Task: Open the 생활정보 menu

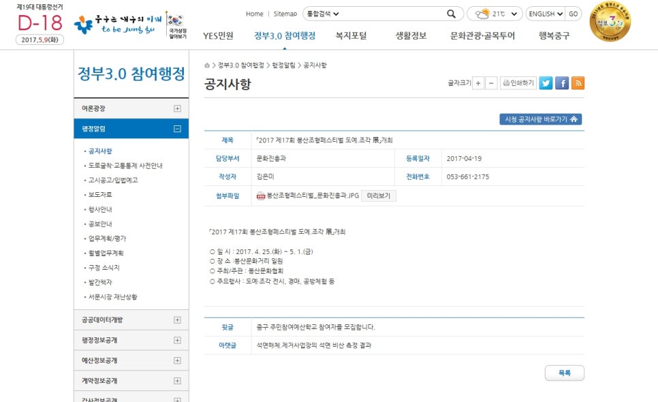Action: [x=411, y=35]
